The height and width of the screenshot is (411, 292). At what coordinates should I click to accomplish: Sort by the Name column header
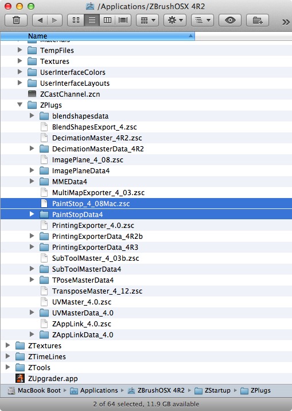(x=98, y=36)
